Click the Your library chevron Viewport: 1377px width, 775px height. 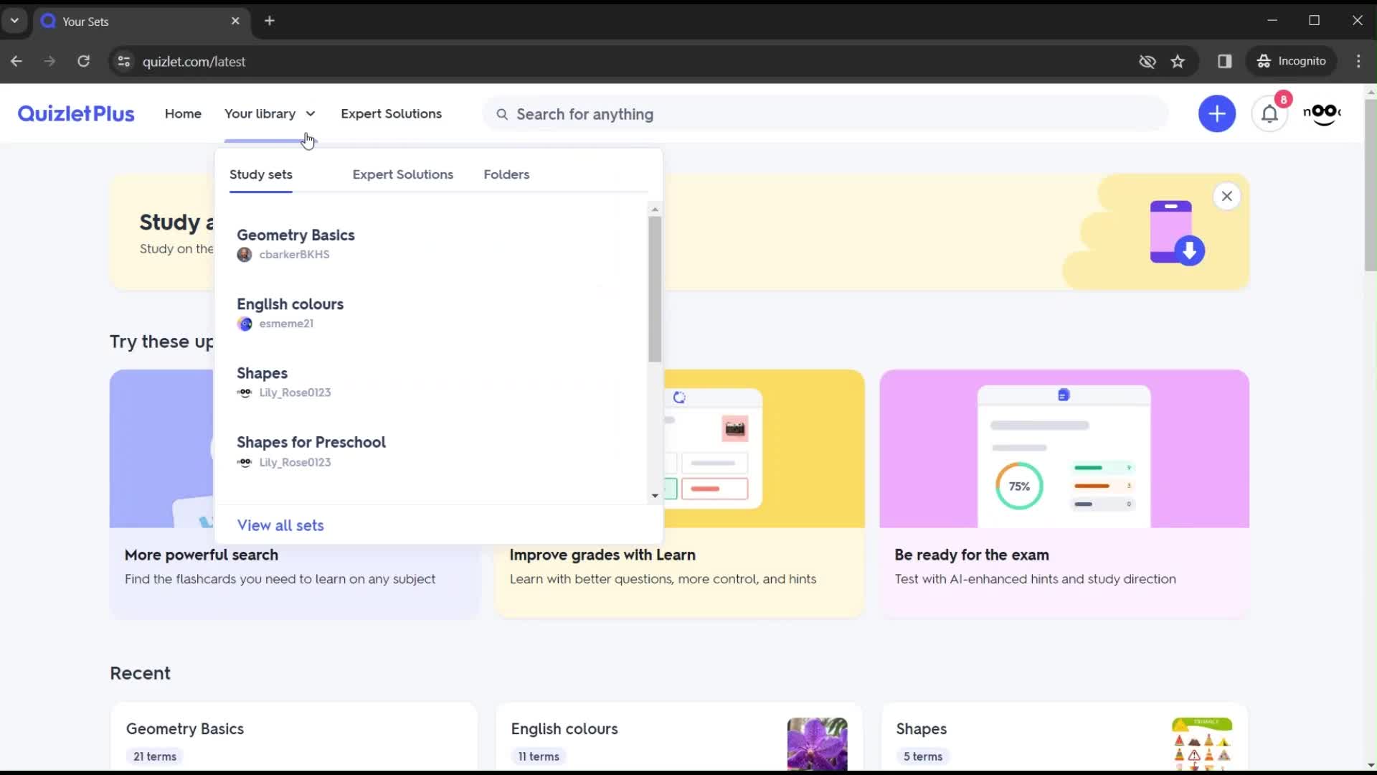pyautogui.click(x=311, y=113)
